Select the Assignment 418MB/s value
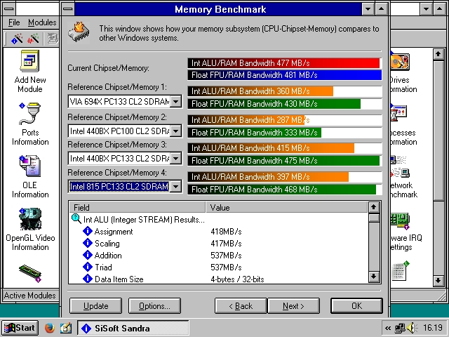The width and height of the screenshot is (449, 337). (x=226, y=231)
